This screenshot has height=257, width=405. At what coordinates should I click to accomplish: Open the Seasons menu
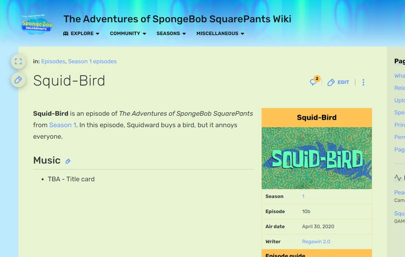click(171, 34)
